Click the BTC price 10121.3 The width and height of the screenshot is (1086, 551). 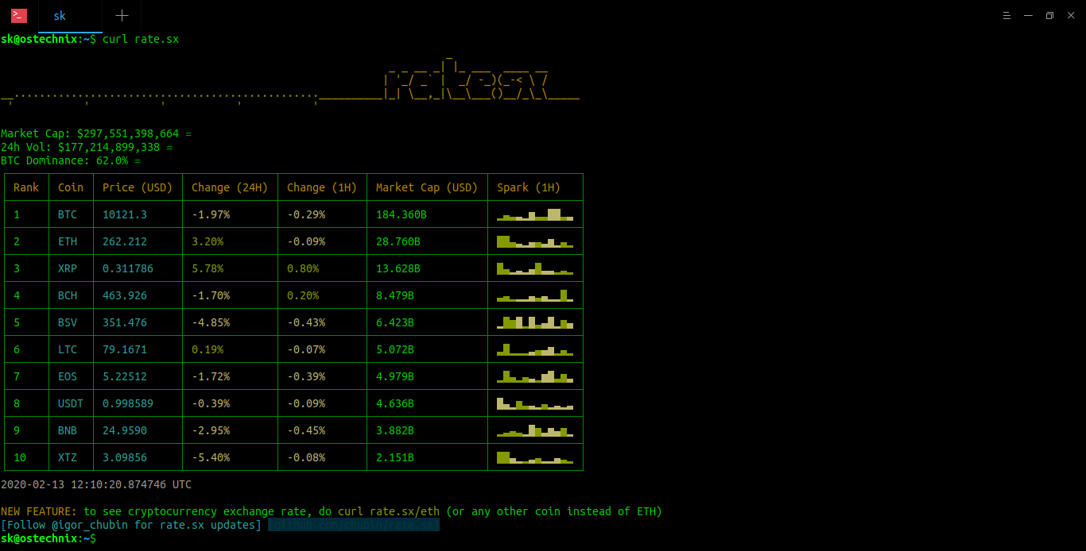pyautogui.click(x=125, y=214)
